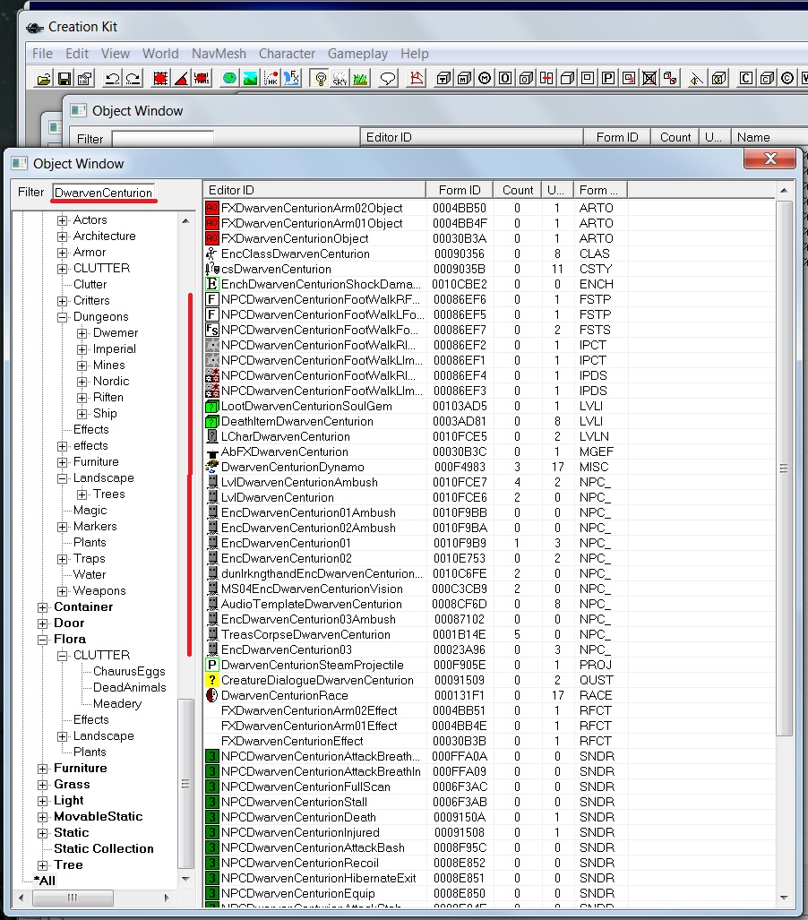The image size is (808, 920).
Task: Click Name column header in back Object Window
Action: (769, 137)
